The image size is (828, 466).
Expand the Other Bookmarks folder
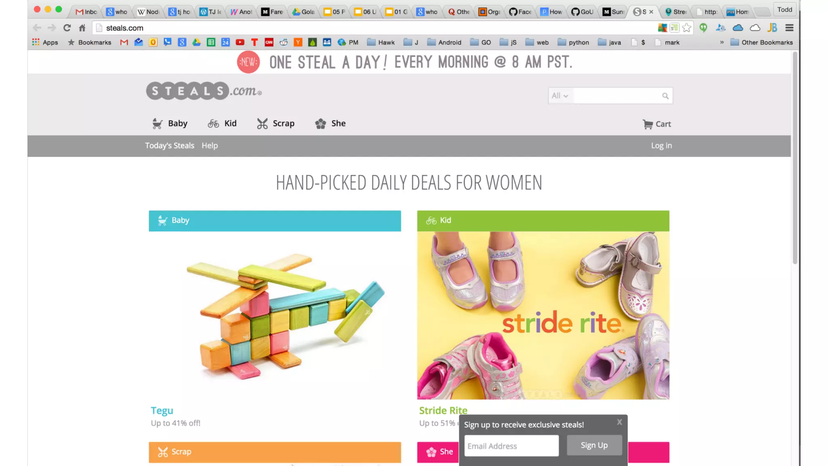click(762, 42)
